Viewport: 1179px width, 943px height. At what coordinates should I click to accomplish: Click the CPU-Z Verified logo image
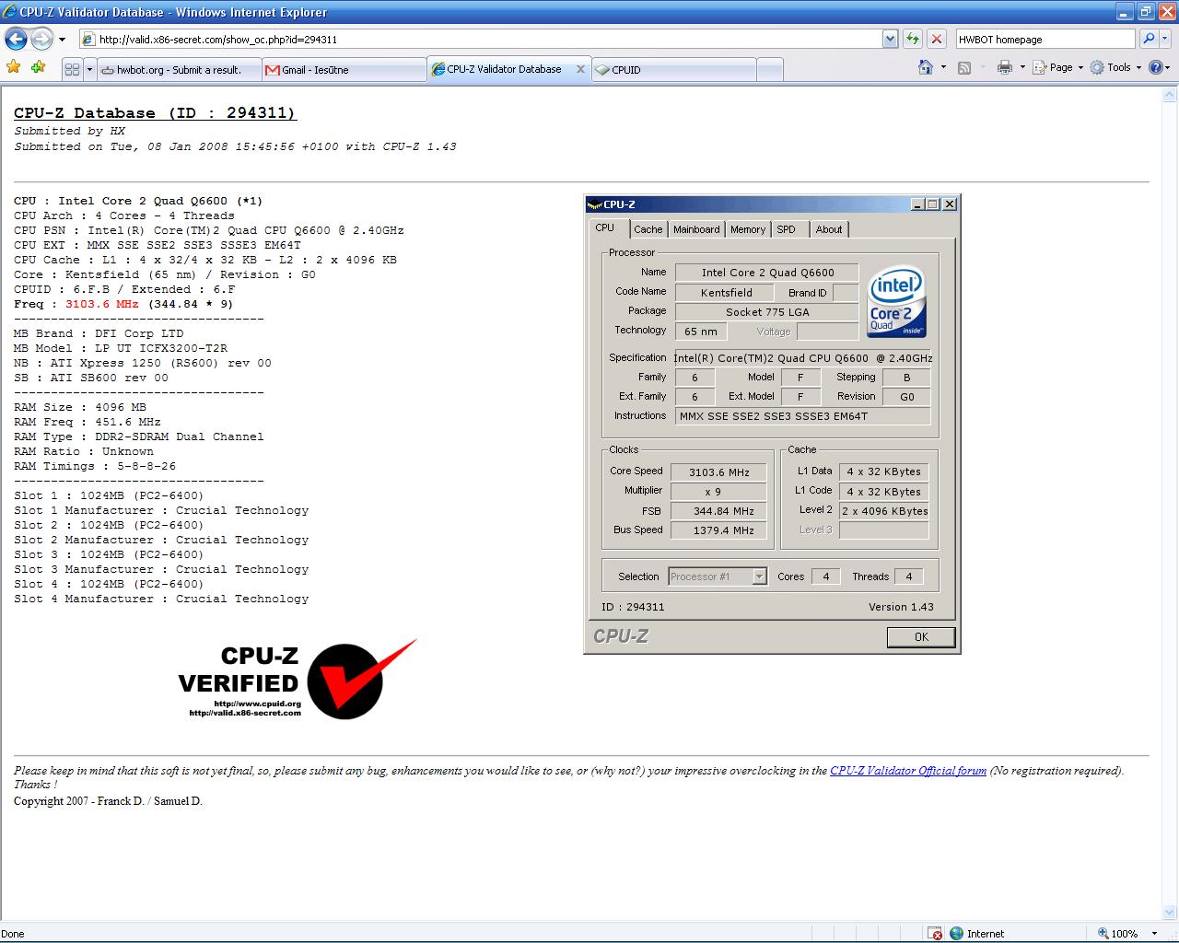coord(298,681)
